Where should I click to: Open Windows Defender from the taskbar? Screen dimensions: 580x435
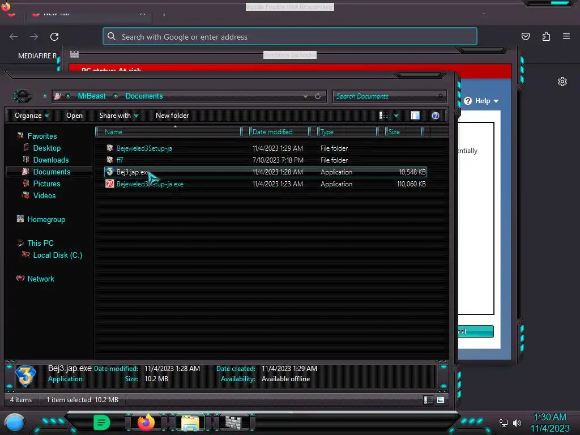[x=234, y=423]
